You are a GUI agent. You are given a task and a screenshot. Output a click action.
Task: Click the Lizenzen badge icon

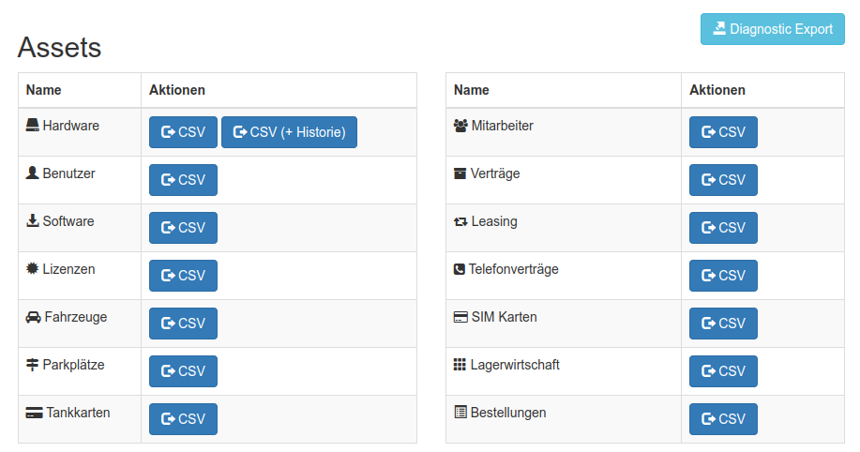(x=33, y=268)
